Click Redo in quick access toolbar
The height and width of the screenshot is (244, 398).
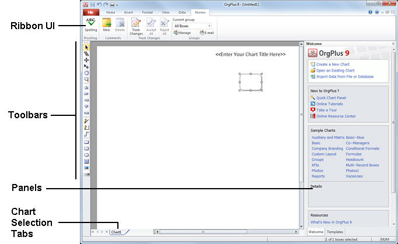tap(106, 5)
